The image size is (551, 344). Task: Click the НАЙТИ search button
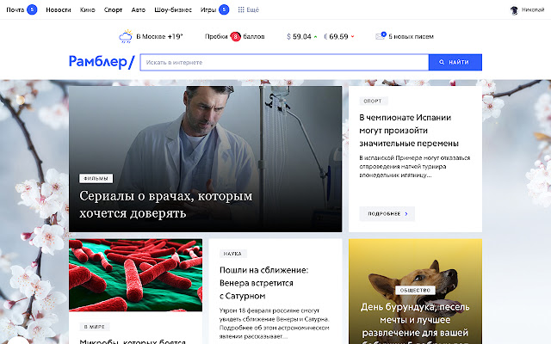pos(455,62)
